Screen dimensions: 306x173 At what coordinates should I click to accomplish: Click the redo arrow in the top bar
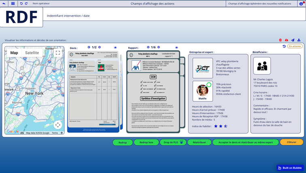tap(26, 4)
